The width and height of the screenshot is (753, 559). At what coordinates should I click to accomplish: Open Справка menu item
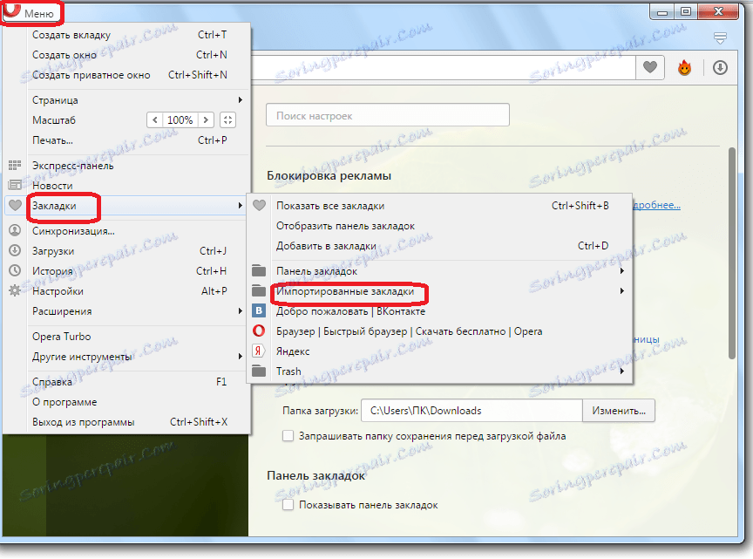click(x=126, y=382)
